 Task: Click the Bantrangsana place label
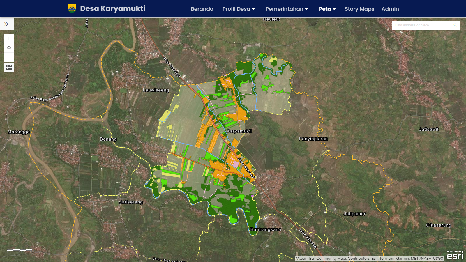coord(266,229)
